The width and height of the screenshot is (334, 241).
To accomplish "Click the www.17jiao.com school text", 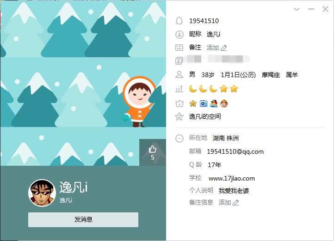I will [232, 178].
